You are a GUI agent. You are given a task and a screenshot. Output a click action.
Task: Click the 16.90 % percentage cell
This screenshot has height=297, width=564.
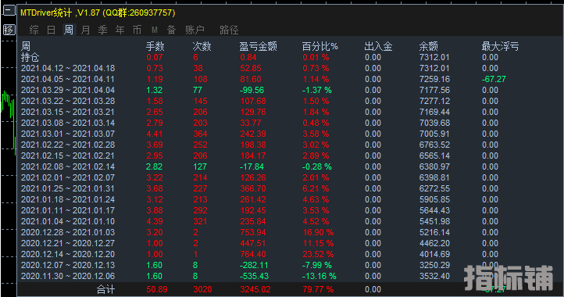[x=318, y=232]
